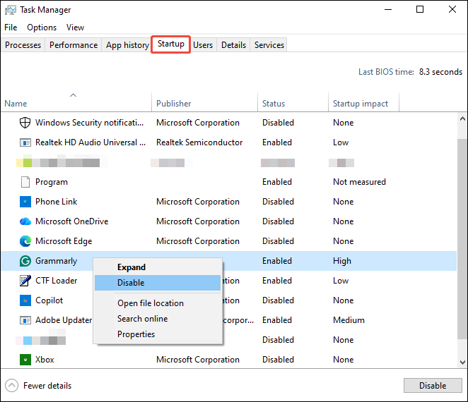Collapse view with Fewer details arrow

(11, 386)
